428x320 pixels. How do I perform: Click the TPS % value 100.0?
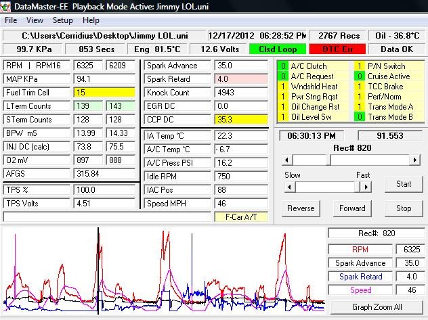coord(104,189)
